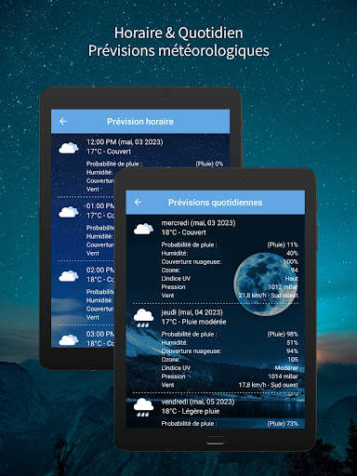Click the Horaire & Quotidien headline

pyautogui.click(x=178, y=33)
